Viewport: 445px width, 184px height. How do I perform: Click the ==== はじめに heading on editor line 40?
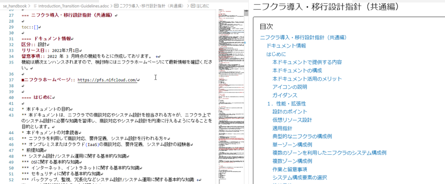click(37, 97)
